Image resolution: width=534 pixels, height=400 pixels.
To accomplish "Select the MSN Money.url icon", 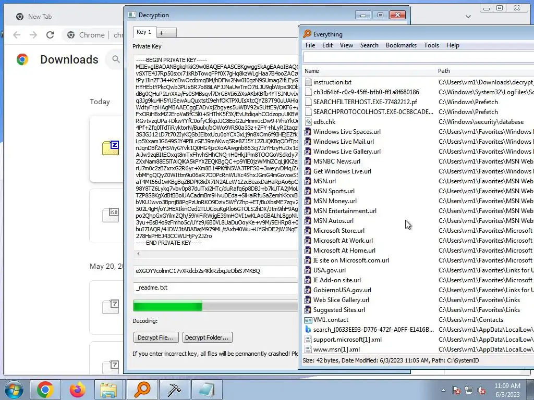I will [x=308, y=201].
